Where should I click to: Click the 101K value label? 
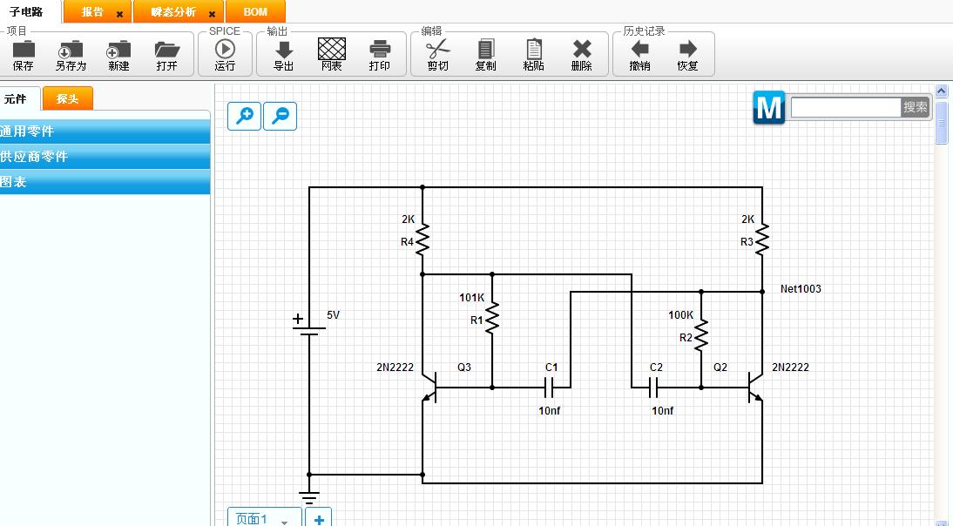coord(471,298)
